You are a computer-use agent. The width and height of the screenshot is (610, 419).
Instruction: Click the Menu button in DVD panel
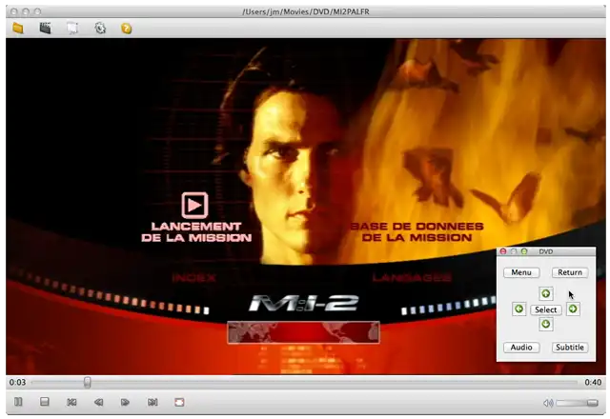coord(521,272)
